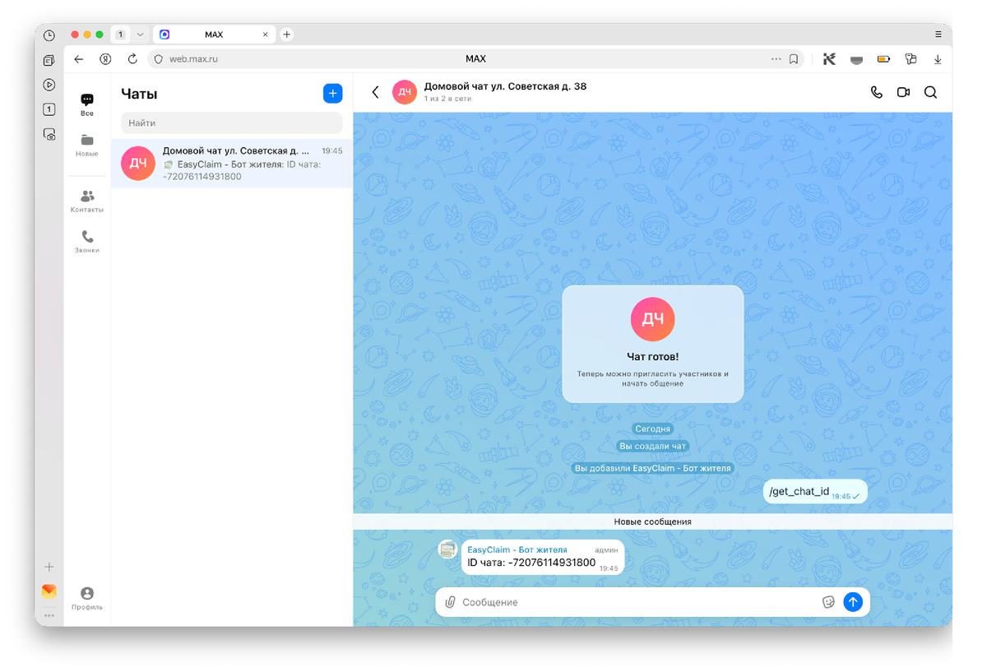Go back using the chat header chevron
987x672 pixels.
(375, 92)
